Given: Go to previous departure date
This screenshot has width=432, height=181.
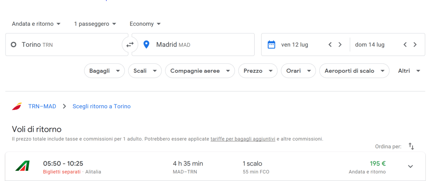Looking at the screenshot, I should [x=330, y=45].
